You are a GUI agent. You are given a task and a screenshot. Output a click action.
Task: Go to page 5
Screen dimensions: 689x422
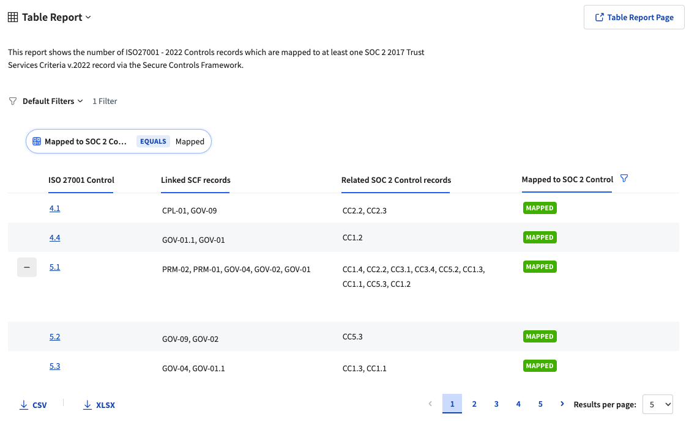540,404
